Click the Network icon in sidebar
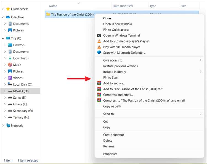Viewport: 207px width, 164px height. tap(8, 125)
